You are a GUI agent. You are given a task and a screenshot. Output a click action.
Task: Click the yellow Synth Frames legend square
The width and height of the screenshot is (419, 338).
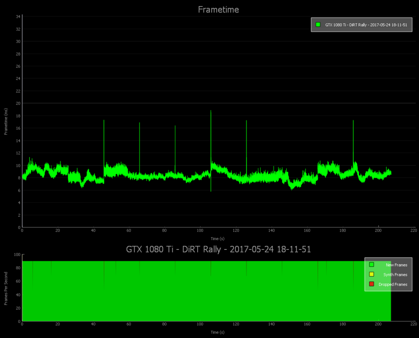coord(372,274)
